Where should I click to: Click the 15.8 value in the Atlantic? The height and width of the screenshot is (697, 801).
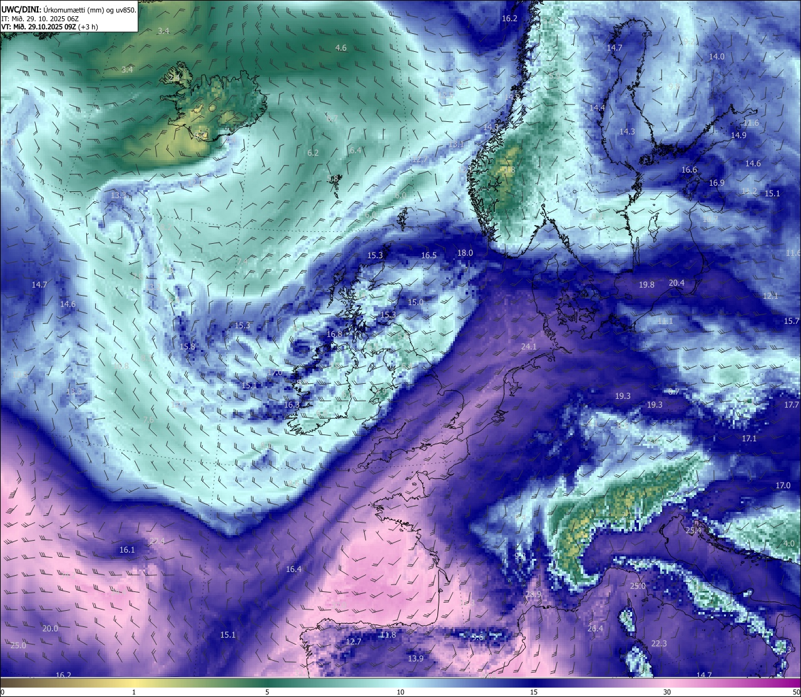coord(187,347)
